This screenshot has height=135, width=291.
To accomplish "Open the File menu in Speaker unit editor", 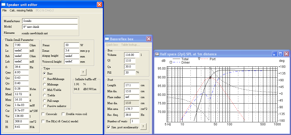I will (x=4, y=10).
